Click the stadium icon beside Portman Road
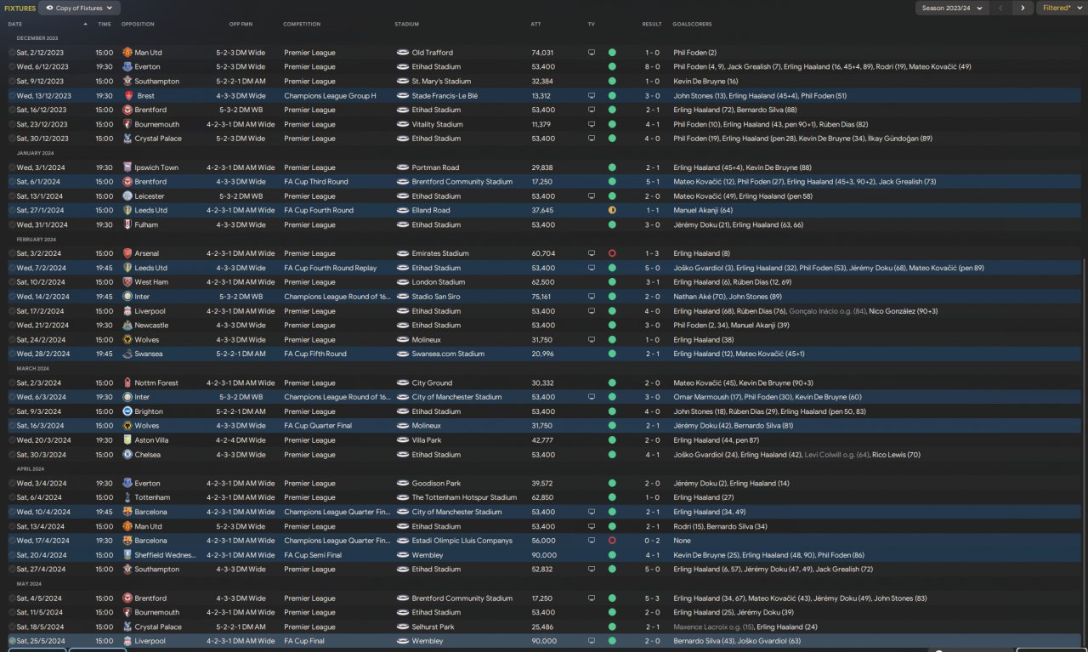Screen dimensions: 1088x652 pos(402,167)
